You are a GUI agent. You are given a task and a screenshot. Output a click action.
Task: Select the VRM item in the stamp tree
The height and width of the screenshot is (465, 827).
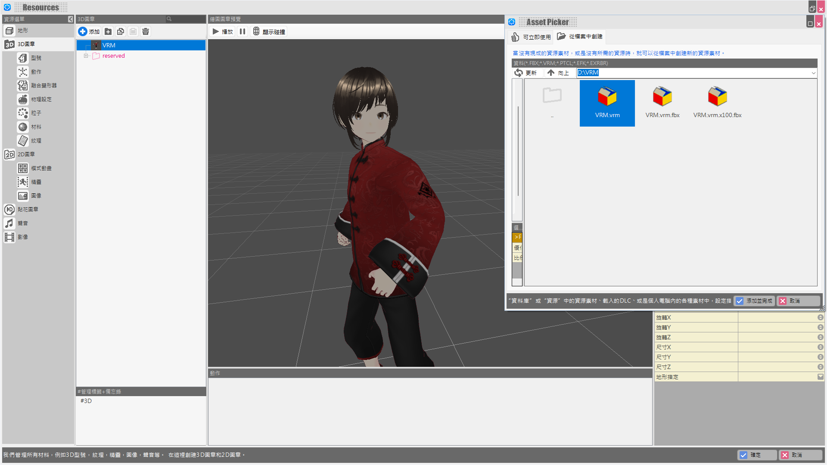point(141,45)
